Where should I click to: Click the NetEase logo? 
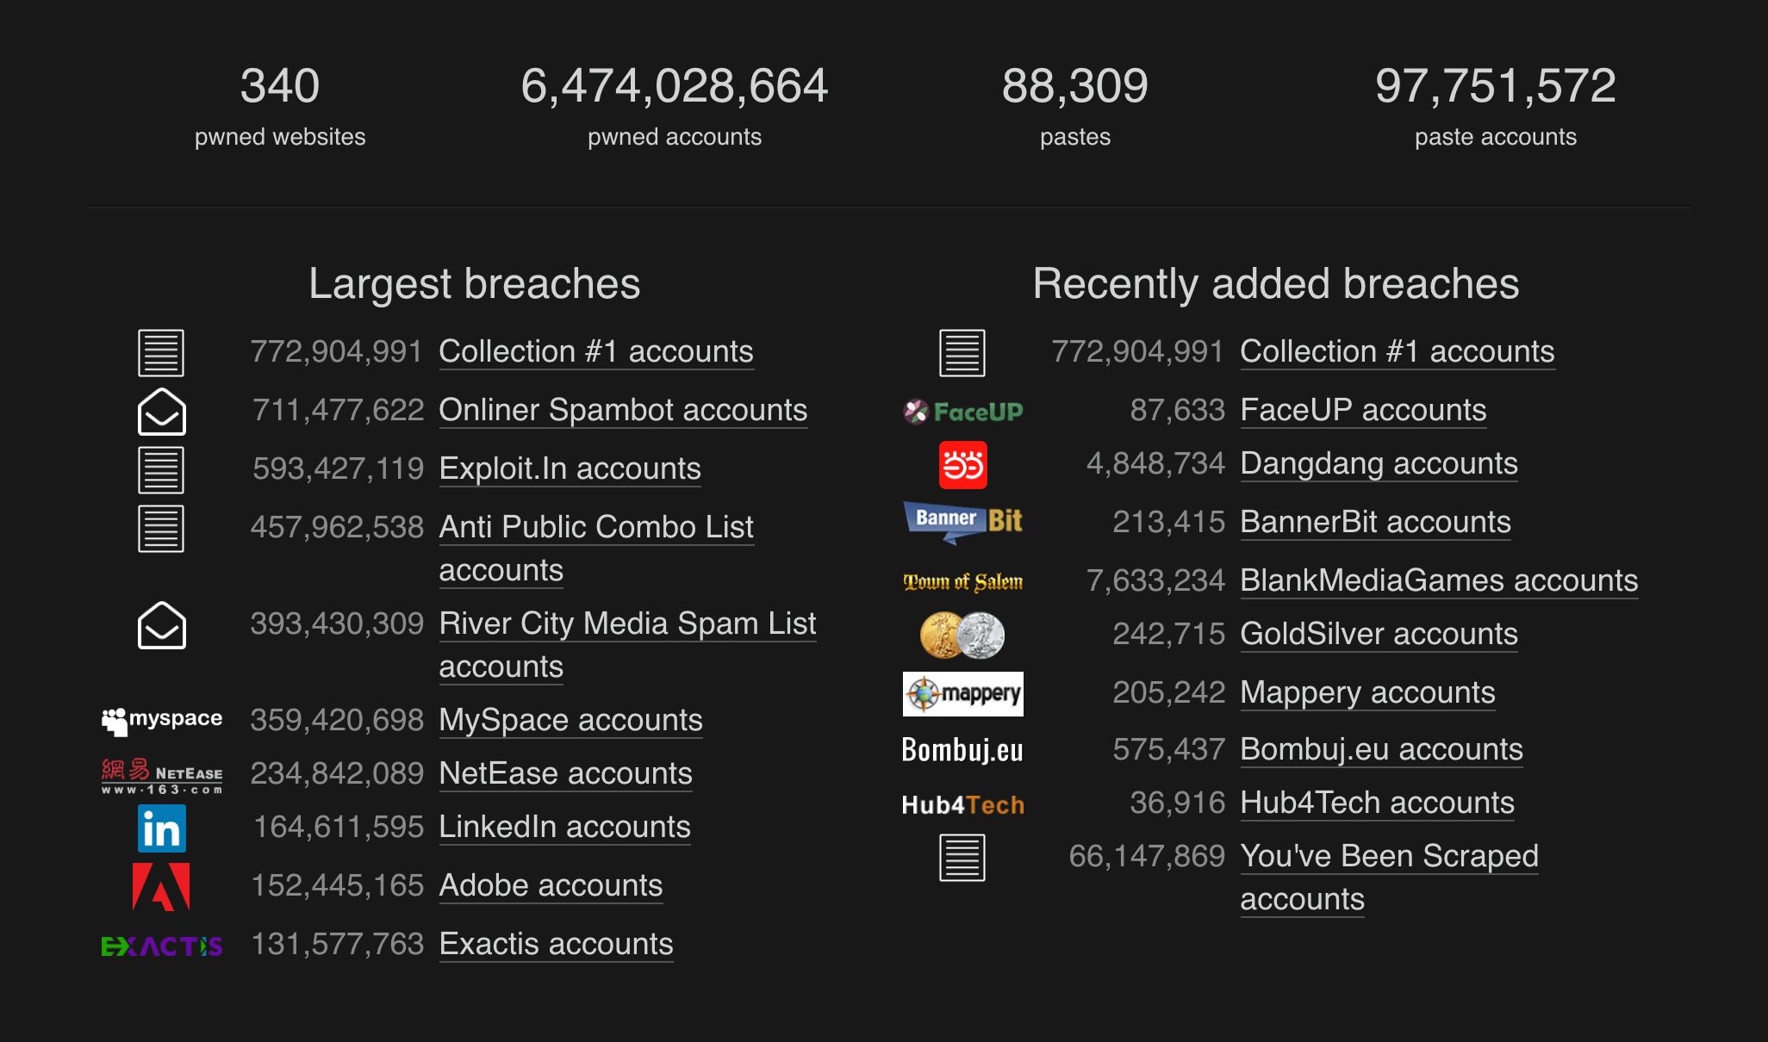tap(161, 775)
